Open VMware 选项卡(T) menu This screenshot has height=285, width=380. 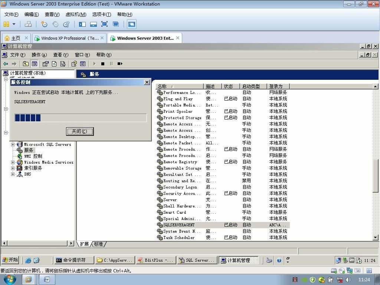pyautogui.click(x=102, y=14)
